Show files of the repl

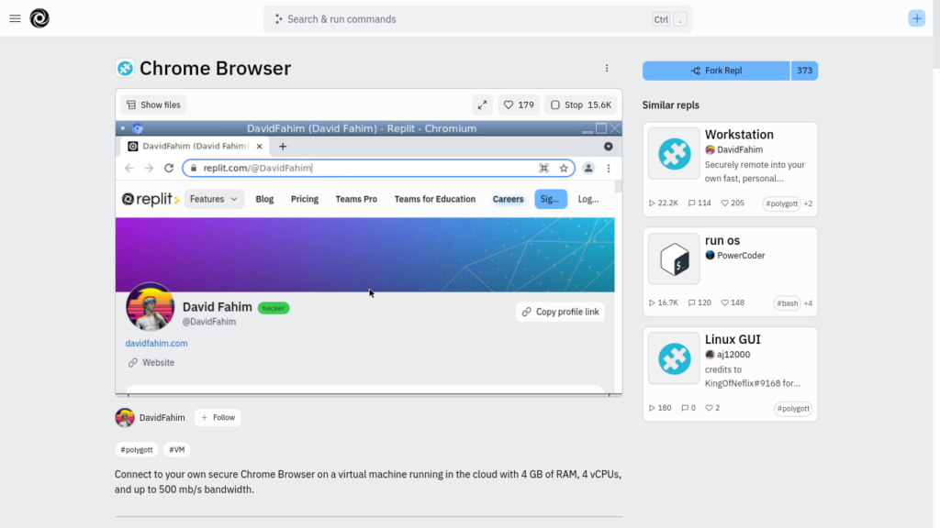point(153,104)
